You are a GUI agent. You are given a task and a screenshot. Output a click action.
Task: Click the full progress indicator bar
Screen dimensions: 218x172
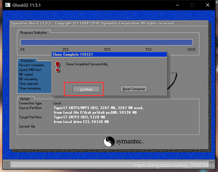(x=106, y=42)
